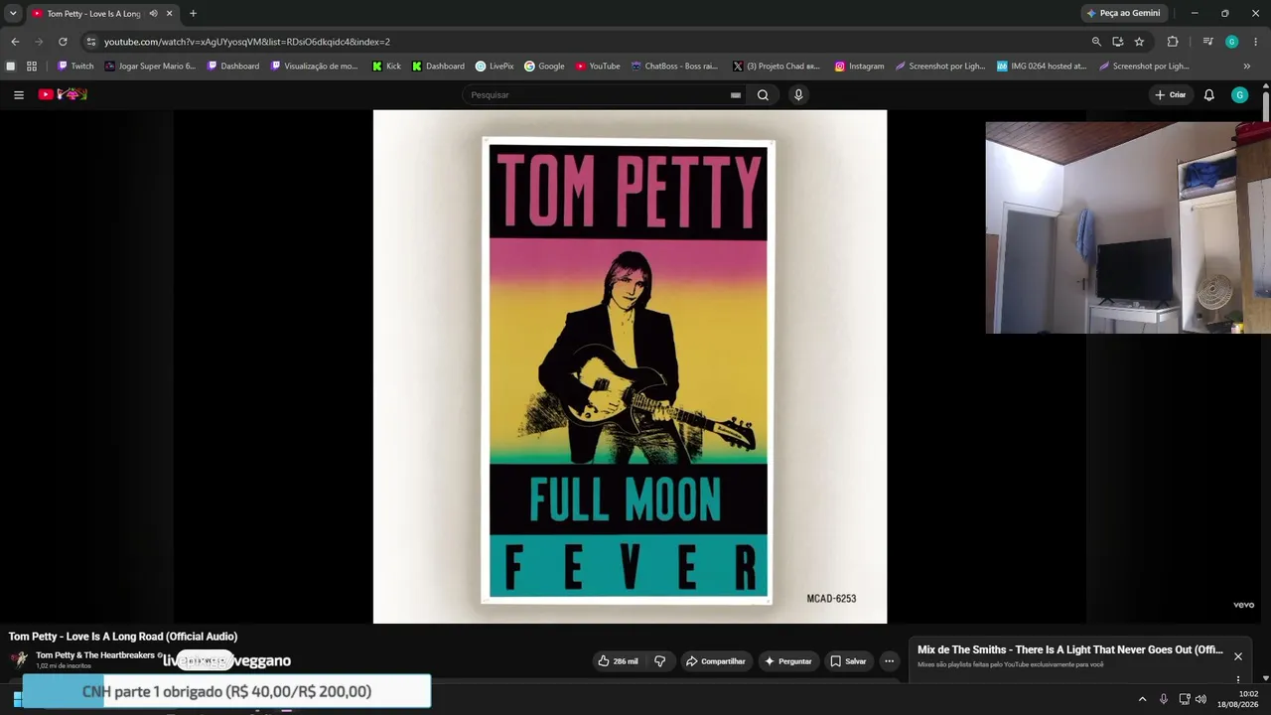Show more bookmarks with the double chevron
1271x715 pixels.
tap(1247, 67)
